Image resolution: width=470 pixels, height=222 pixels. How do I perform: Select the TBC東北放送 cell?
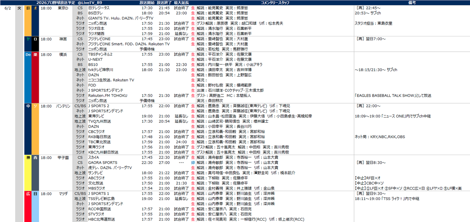[x=99, y=142]
